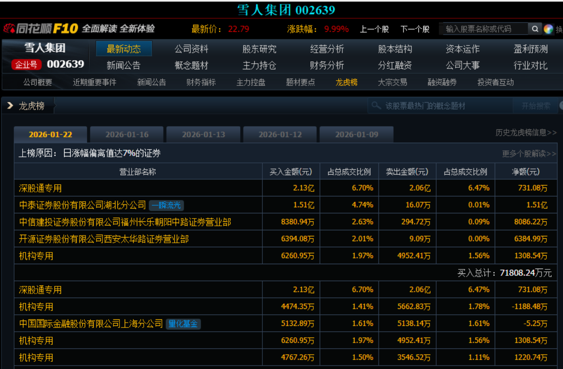Open 概念题材 menu item

click(x=191, y=65)
